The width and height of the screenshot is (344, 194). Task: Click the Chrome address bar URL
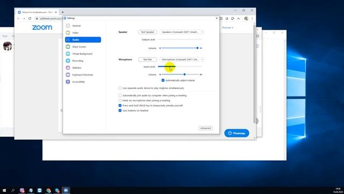point(51,19)
